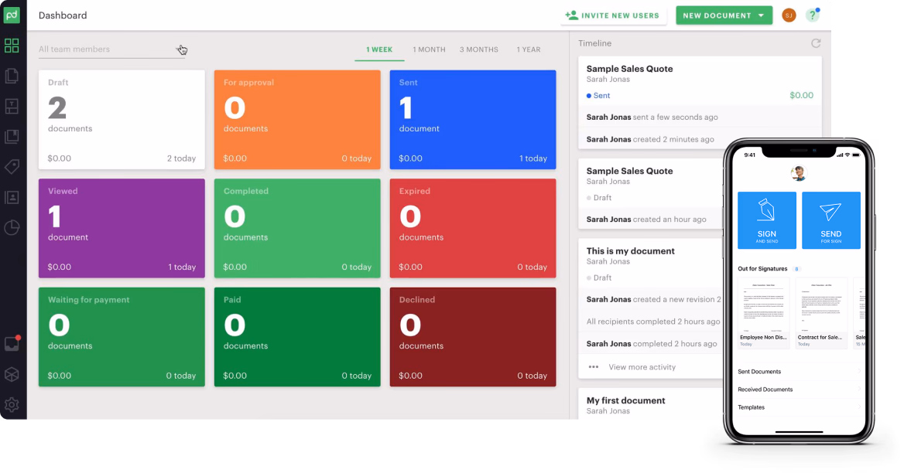The height and width of the screenshot is (473, 904).
Task: Click the Invite New Users button
Action: [x=613, y=15]
